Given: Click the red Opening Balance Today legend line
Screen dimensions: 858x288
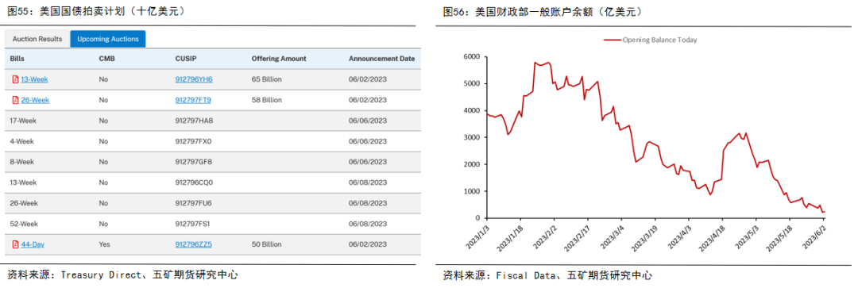Looking at the screenshot, I should (x=613, y=40).
